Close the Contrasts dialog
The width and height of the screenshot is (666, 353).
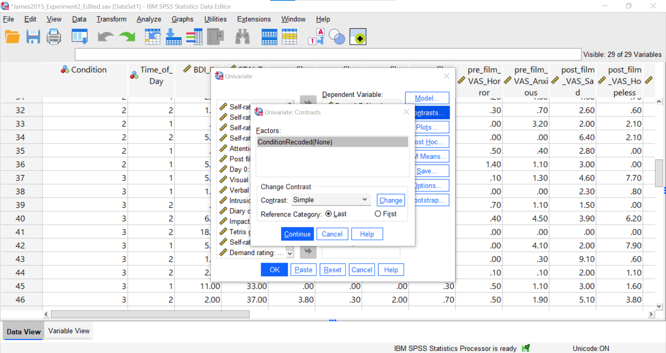coord(406,112)
